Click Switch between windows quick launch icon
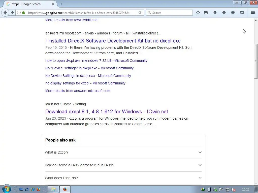 pos(27,189)
